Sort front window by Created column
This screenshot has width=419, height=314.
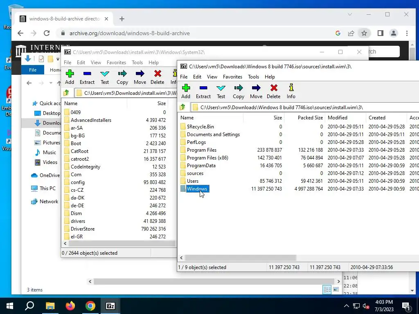click(387, 117)
